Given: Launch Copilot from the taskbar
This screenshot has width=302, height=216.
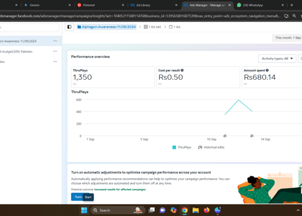Looking at the screenshot, I should (174, 210).
